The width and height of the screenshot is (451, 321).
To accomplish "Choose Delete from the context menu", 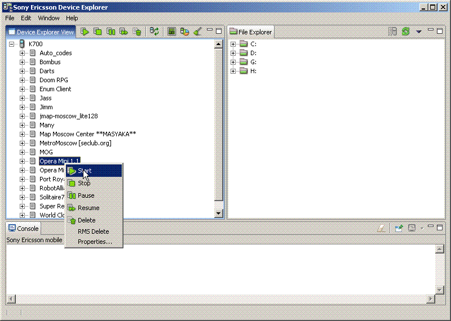I will pyautogui.click(x=94, y=220).
